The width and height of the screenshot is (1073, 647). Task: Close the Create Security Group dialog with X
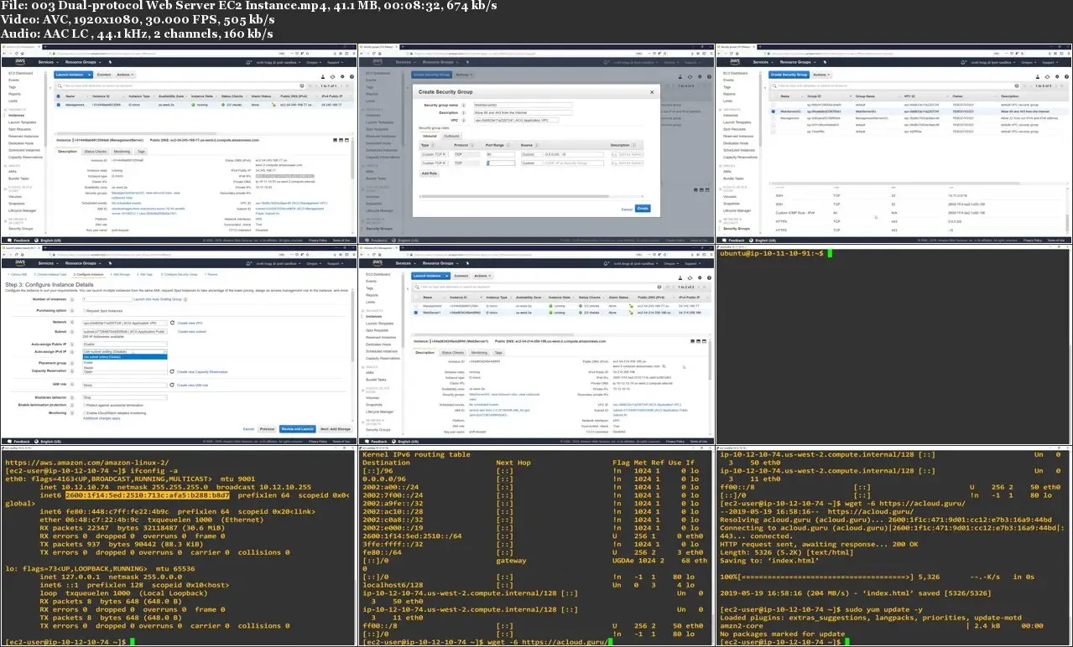pos(652,92)
